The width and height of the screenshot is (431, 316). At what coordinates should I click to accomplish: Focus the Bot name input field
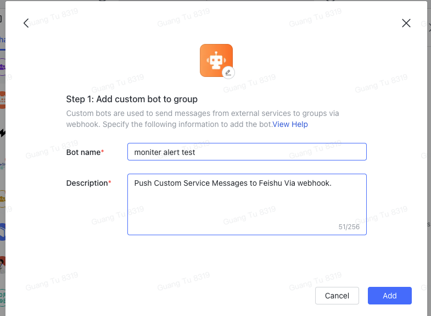tap(247, 152)
